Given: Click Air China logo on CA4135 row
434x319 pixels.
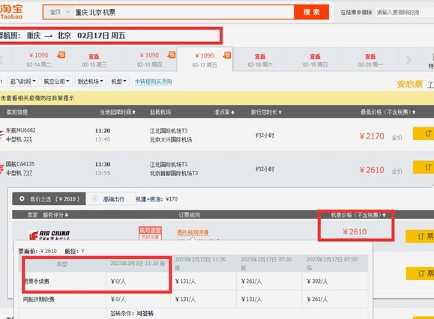Looking at the screenshot, I should (x=2, y=168).
